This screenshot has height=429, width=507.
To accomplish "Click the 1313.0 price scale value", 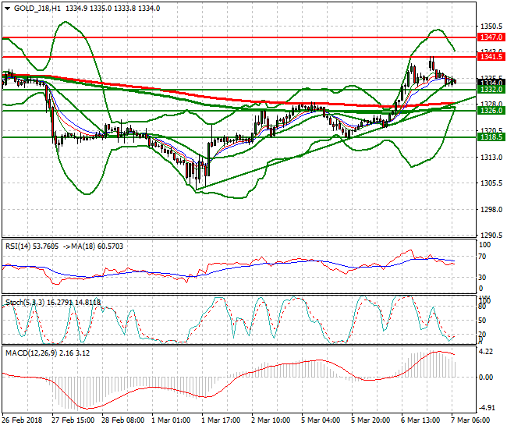I will coord(491,157).
